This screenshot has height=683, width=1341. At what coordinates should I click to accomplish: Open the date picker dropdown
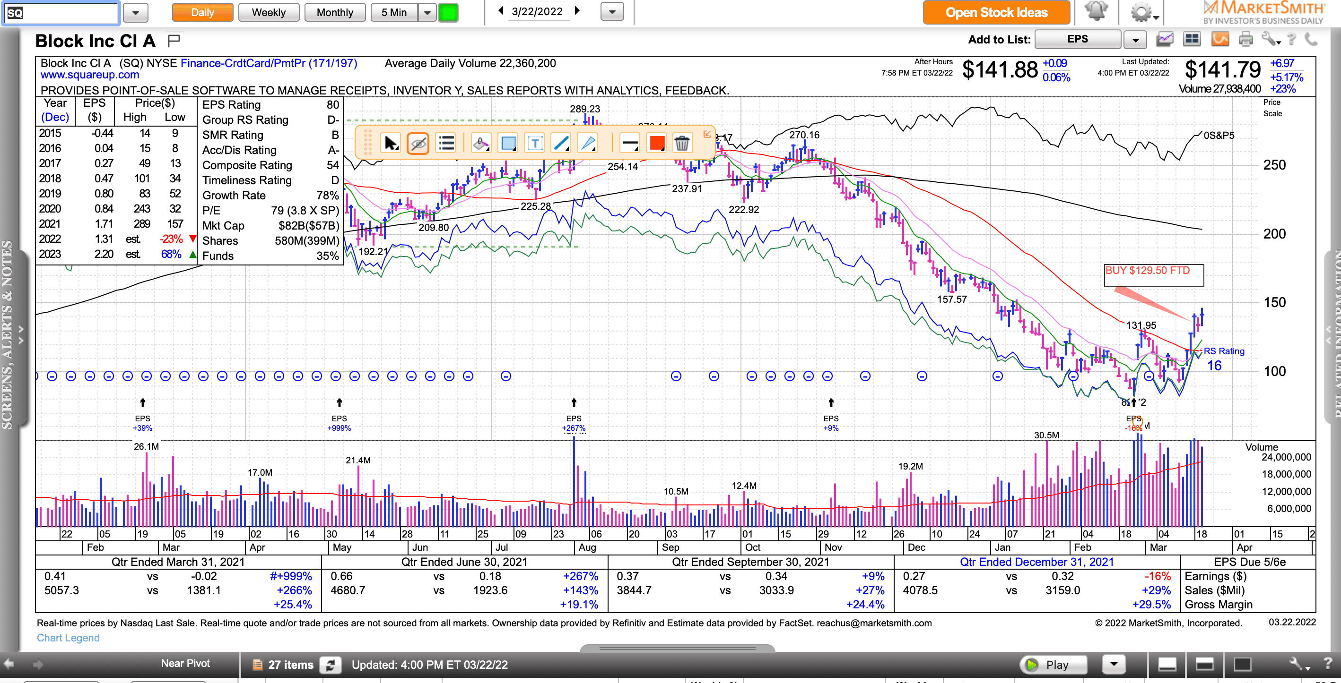612,12
